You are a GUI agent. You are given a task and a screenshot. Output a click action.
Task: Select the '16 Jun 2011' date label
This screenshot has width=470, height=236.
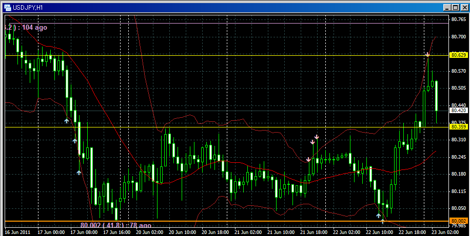point(17,232)
